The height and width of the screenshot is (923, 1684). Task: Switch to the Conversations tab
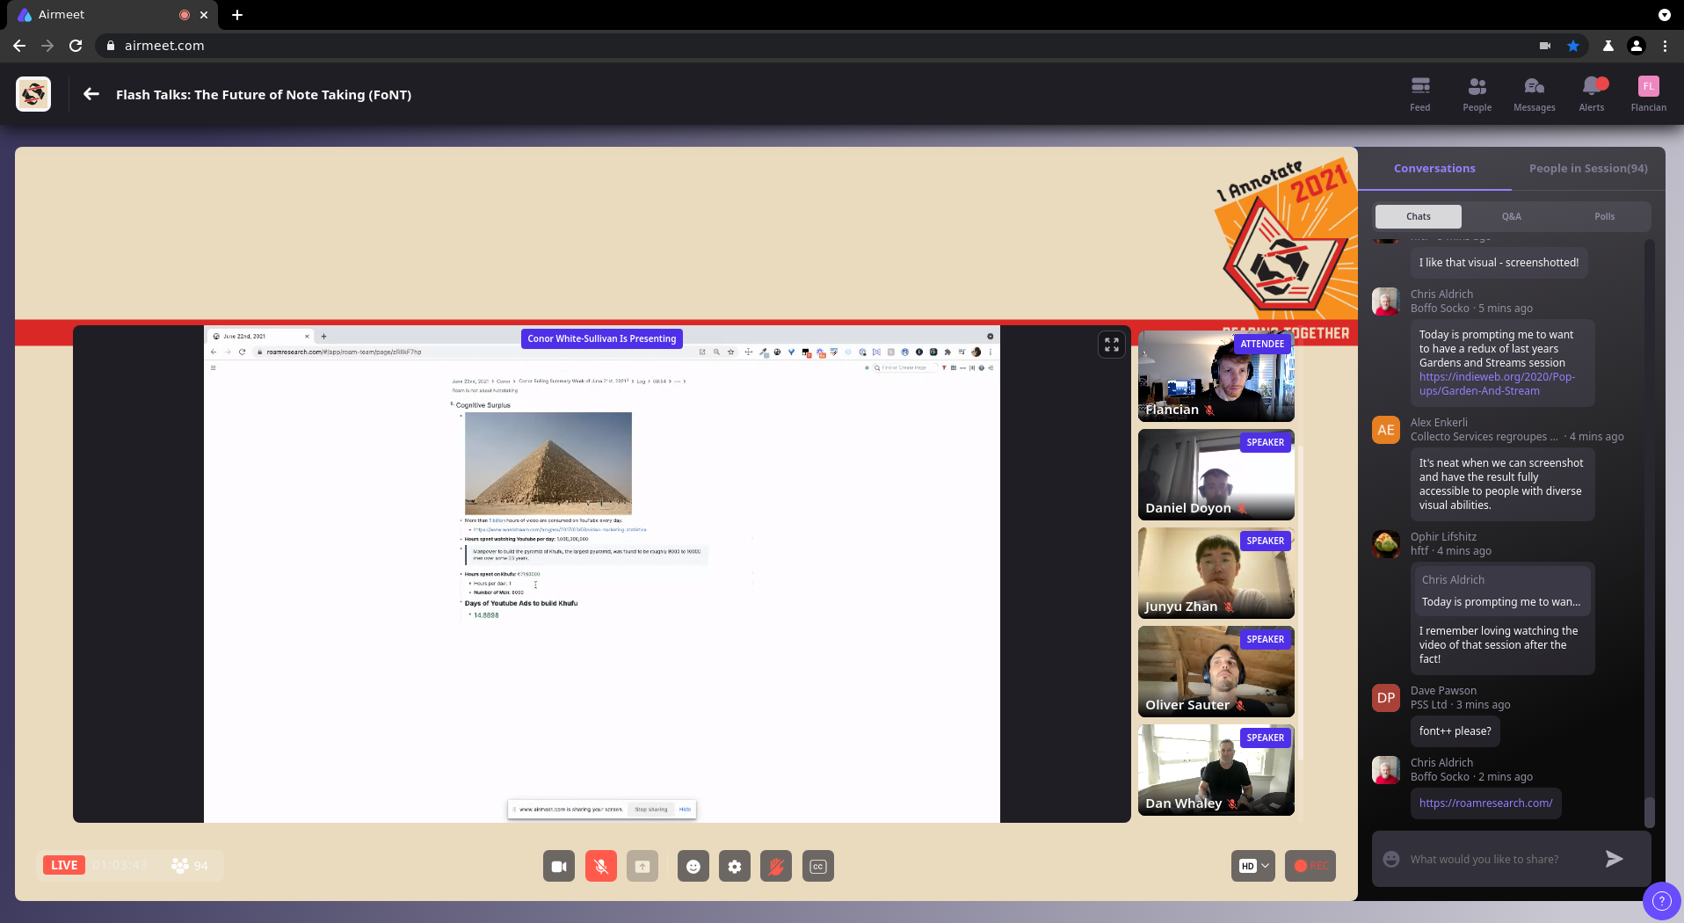pyautogui.click(x=1434, y=169)
